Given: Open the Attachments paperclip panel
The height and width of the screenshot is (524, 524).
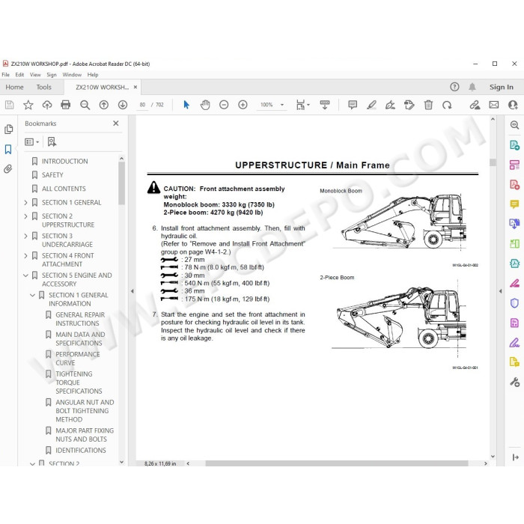Looking at the screenshot, I should click(x=8, y=168).
